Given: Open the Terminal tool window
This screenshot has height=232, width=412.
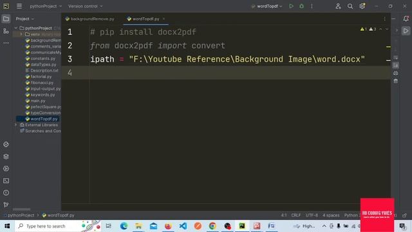Looking at the screenshot, I should 6,180.
